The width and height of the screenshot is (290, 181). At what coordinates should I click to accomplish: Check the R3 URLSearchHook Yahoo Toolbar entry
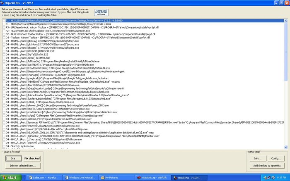point(4,27)
